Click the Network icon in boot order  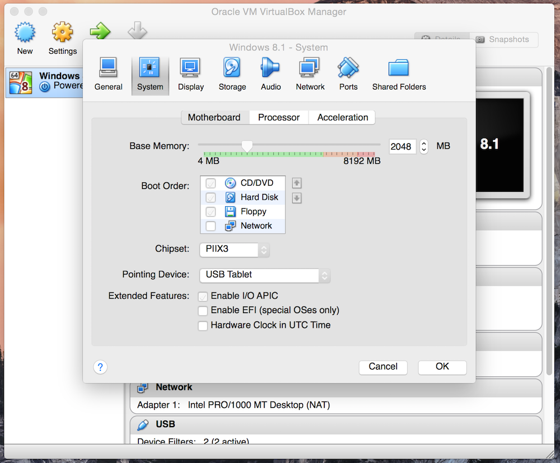pyautogui.click(x=230, y=226)
